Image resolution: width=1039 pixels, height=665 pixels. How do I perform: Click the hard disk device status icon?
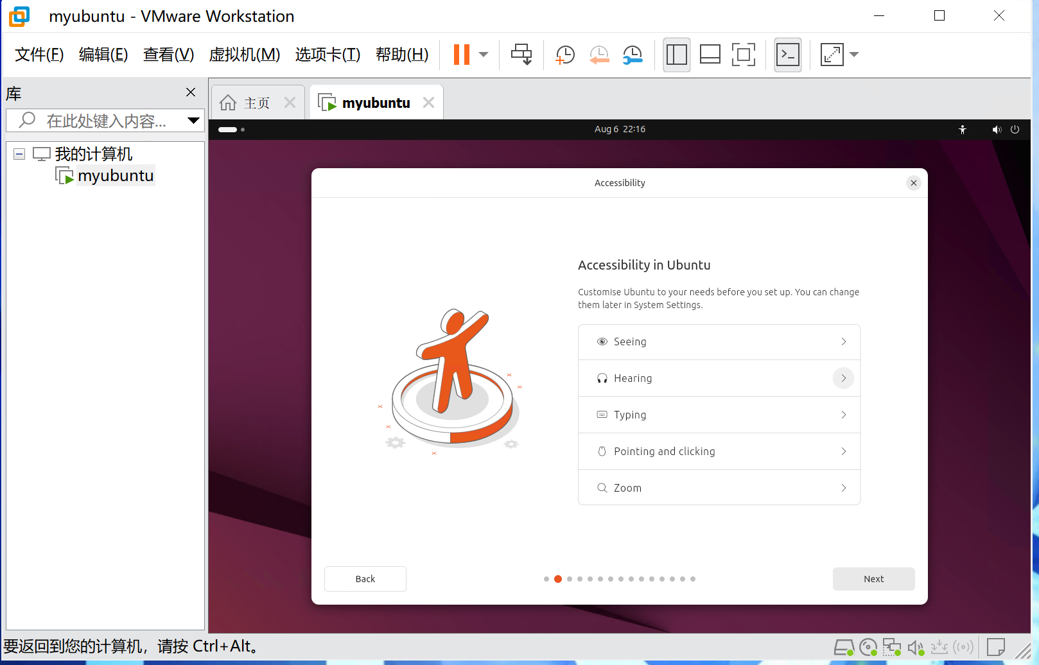click(x=844, y=647)
